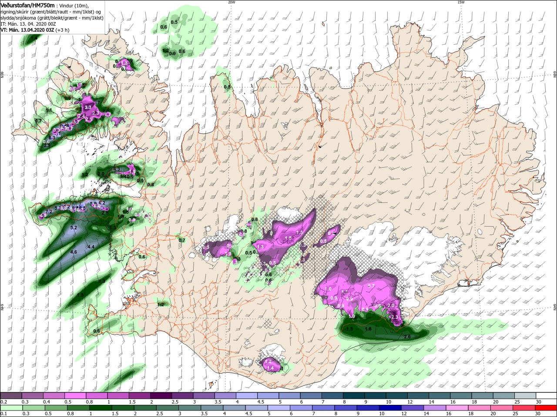This screenshot has width=557, height=417.
Task: Click the '5.2' rainfall value on the map
Action: 74,228
